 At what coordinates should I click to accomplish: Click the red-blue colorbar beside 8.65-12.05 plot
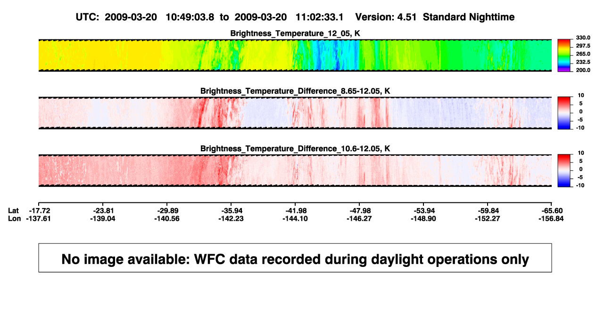point(564,113)
